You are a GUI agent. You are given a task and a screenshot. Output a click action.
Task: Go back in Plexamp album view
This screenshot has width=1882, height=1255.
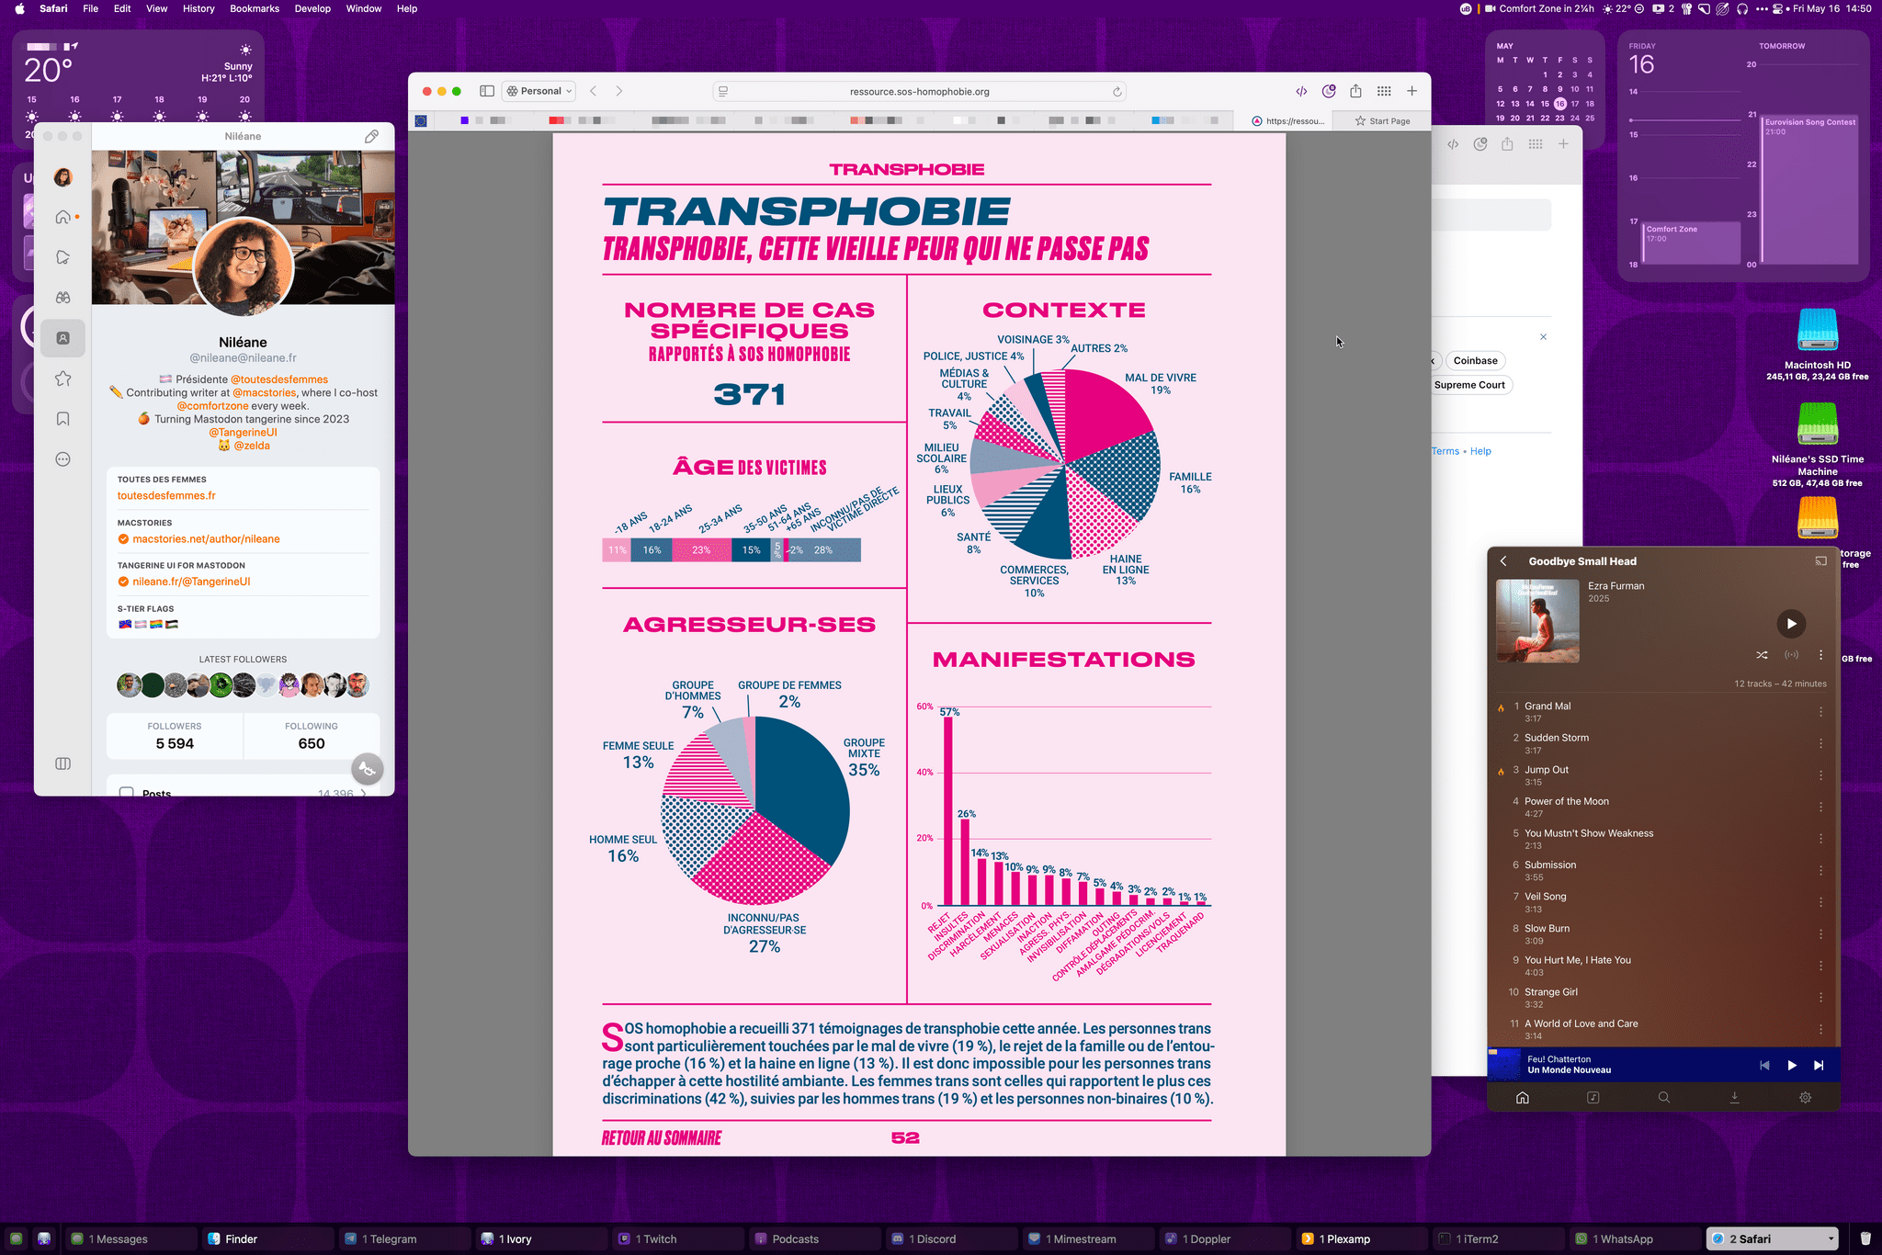(x=1503, y=561)
